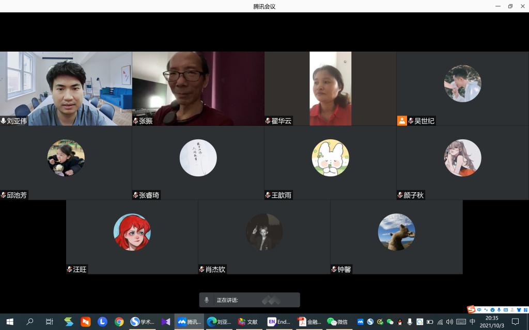Screen dimensions: 529x330
Task: Click the QQ penguin tray icon
Action: point(399,322)
